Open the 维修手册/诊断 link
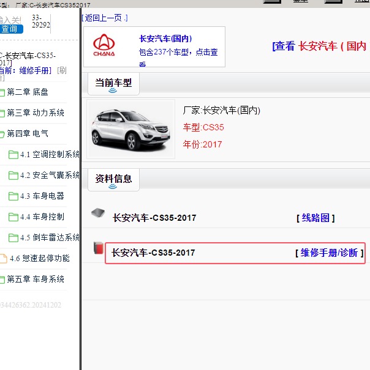Screen dimensions: 370x370 (329, 253)
